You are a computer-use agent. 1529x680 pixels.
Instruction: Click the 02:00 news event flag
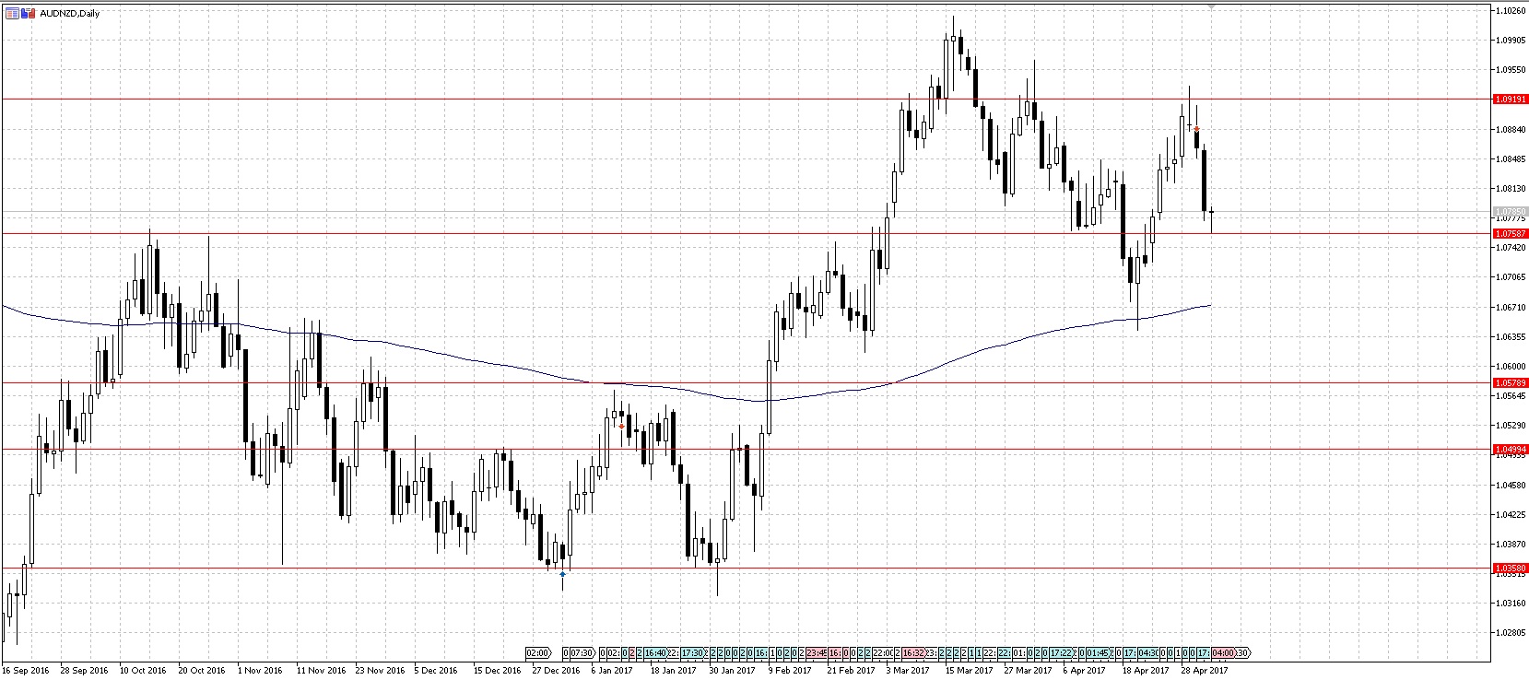click(538, 653)
